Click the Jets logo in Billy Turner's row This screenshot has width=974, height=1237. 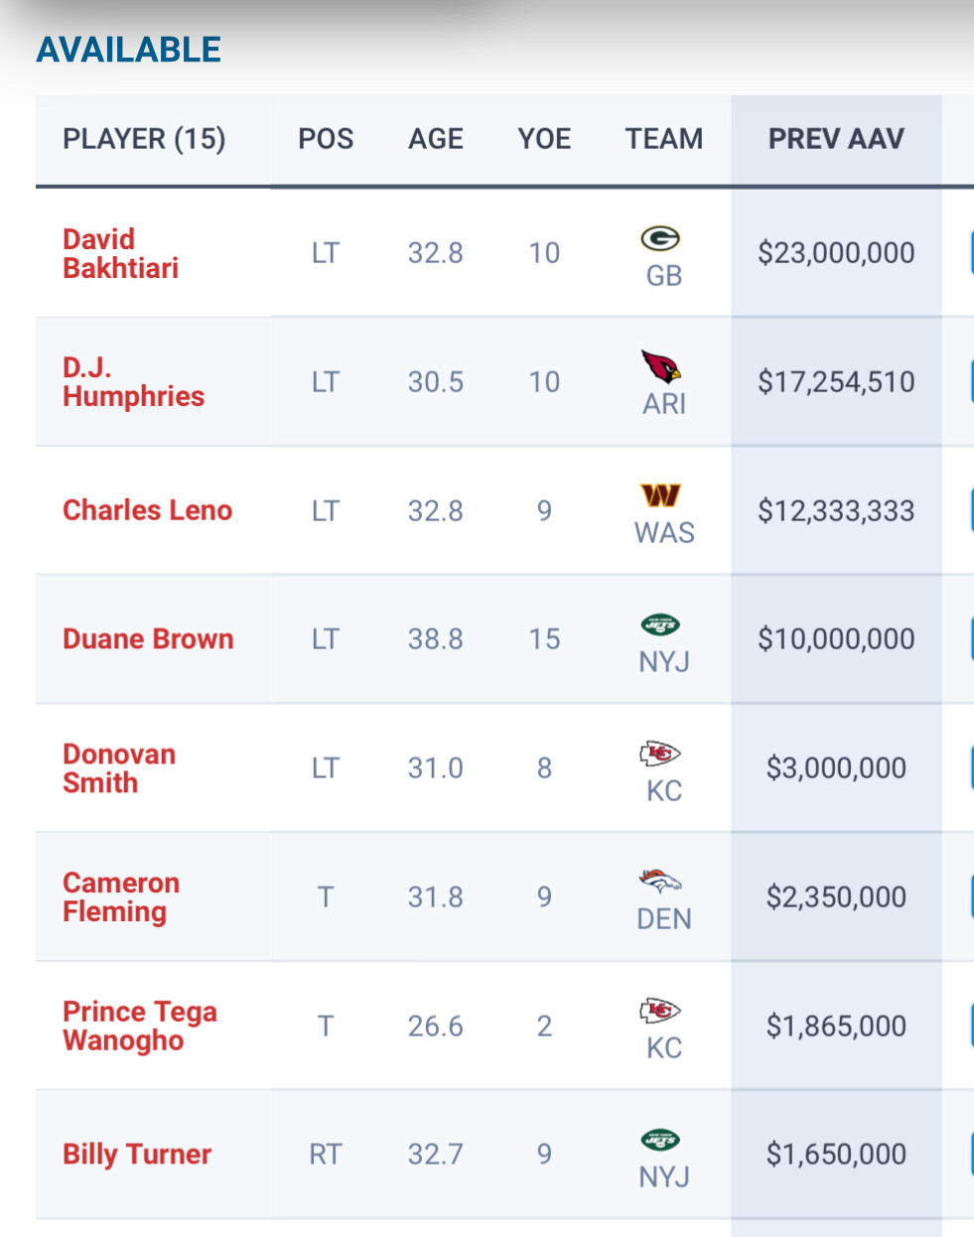660,1140
